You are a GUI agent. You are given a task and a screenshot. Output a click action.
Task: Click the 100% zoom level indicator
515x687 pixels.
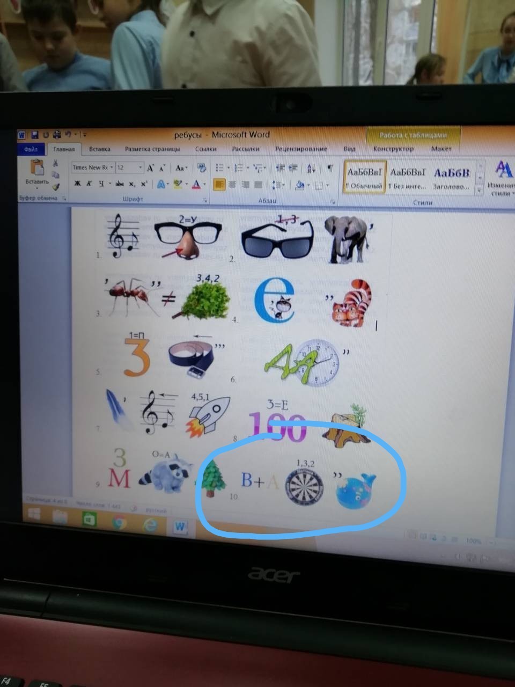[x=473, y=541]
